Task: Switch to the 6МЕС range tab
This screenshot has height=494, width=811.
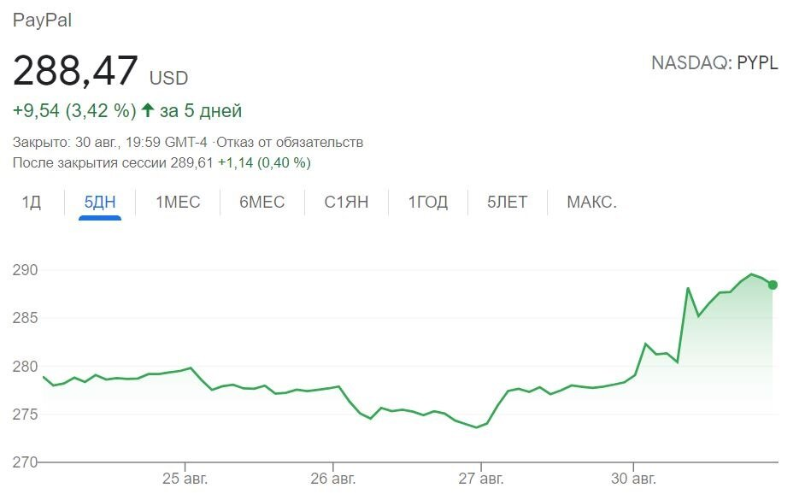Action: (261, 202)
